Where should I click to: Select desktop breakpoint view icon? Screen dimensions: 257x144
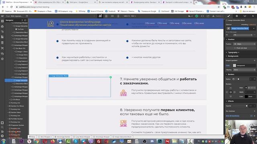(100, 16)
